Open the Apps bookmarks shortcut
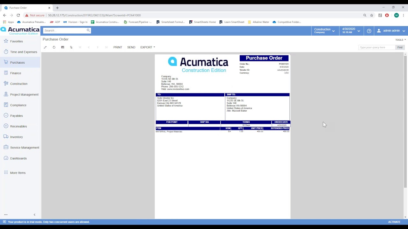This screenshot has width=408, height=229. 8,22
